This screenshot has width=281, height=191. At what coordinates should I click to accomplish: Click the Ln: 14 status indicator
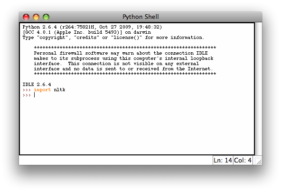click(223, 160)
